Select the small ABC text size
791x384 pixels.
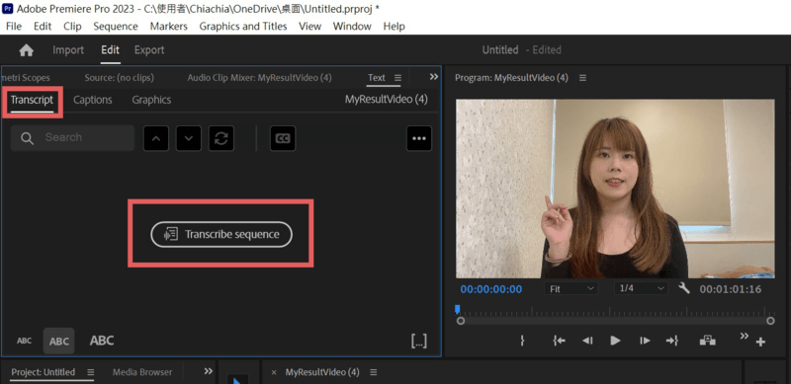pyautogui.click(x=24, y=341)
